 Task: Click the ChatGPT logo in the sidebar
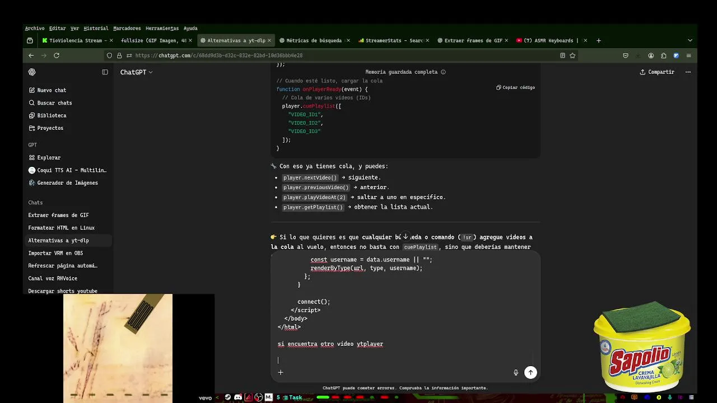(32, 72)
